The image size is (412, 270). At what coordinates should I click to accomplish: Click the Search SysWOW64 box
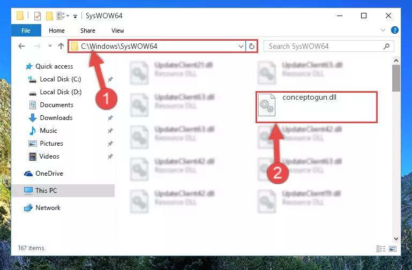pyautogui.click(x=329, y=46)
